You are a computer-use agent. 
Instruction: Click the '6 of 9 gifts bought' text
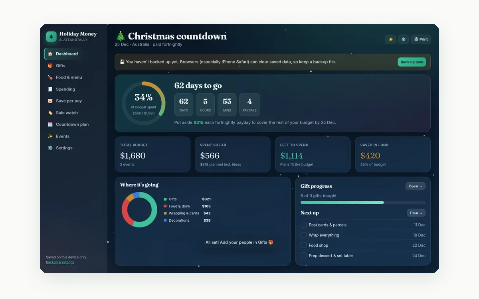[x=319, y=196]
